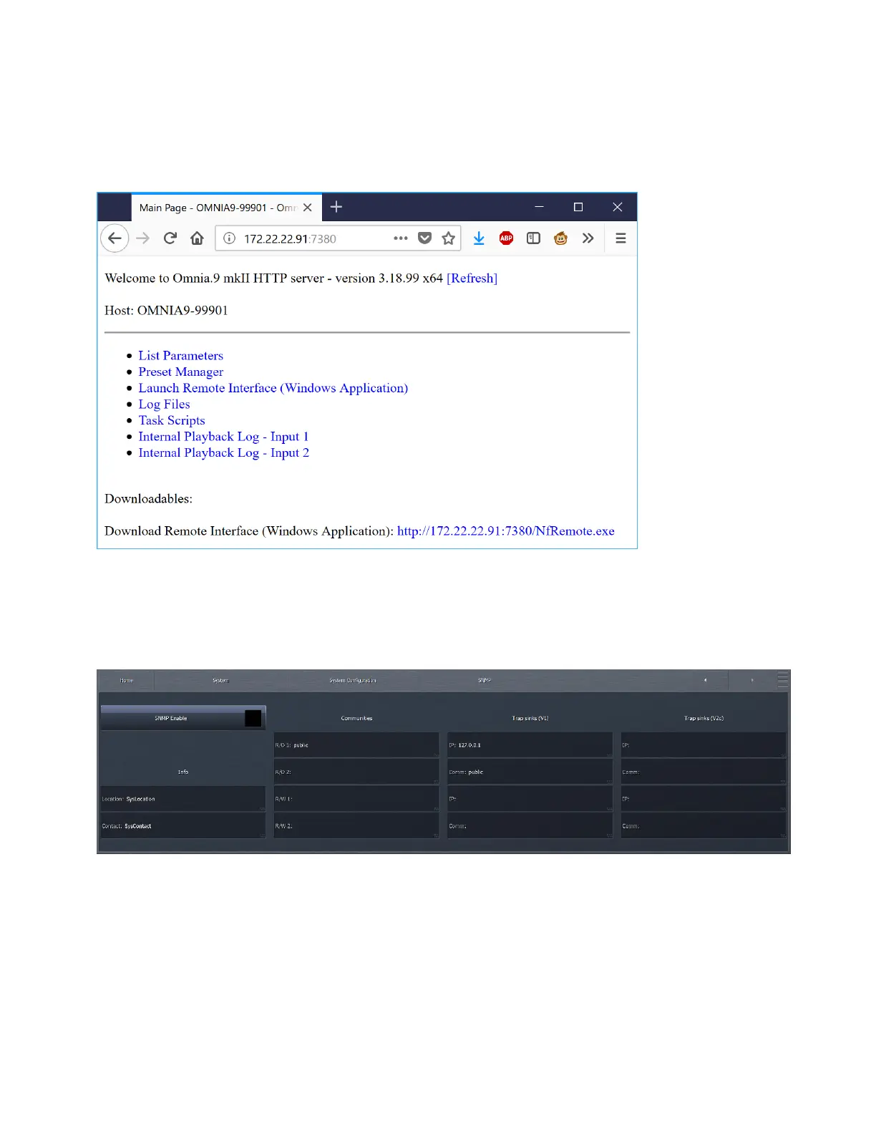Image resolution: width=876 pixels, height=1134 pixels.
Task: Click the 'Downloadables:' text
Action: (148, 499)
